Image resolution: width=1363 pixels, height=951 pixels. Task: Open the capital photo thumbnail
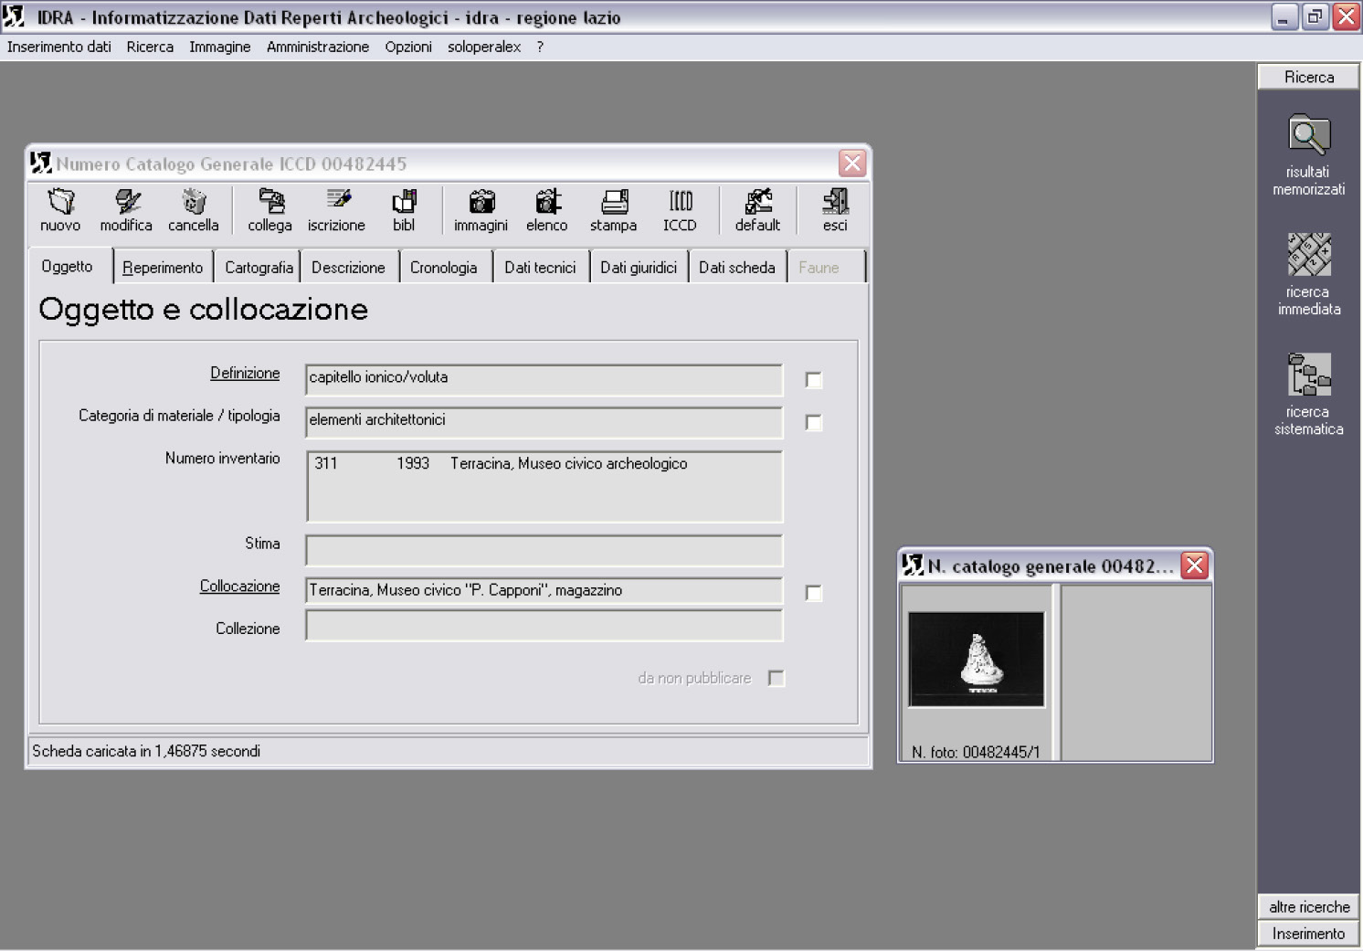(x=976, y=659)
